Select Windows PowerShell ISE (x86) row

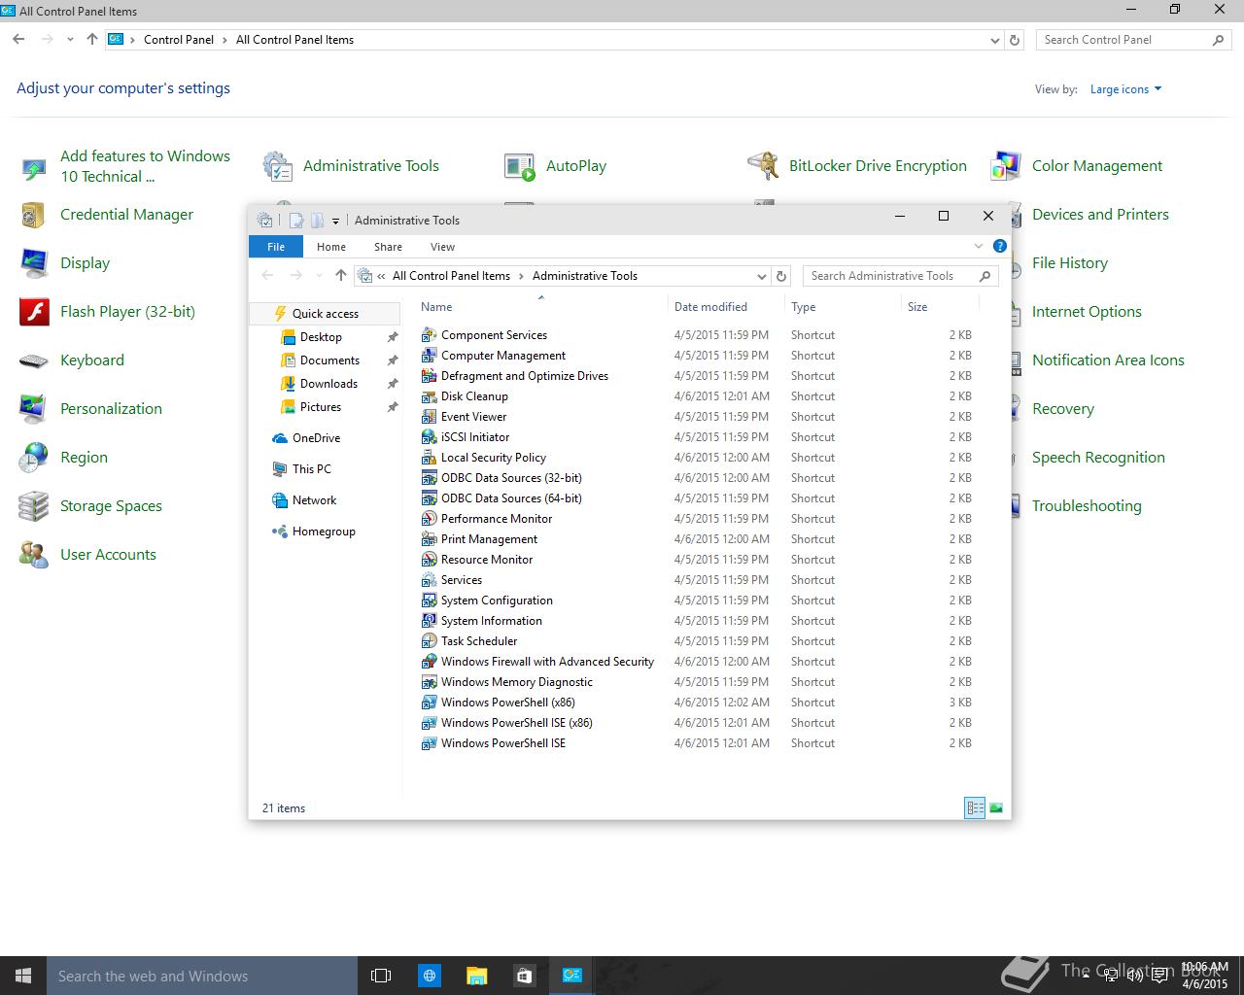[x=698, y=723]
